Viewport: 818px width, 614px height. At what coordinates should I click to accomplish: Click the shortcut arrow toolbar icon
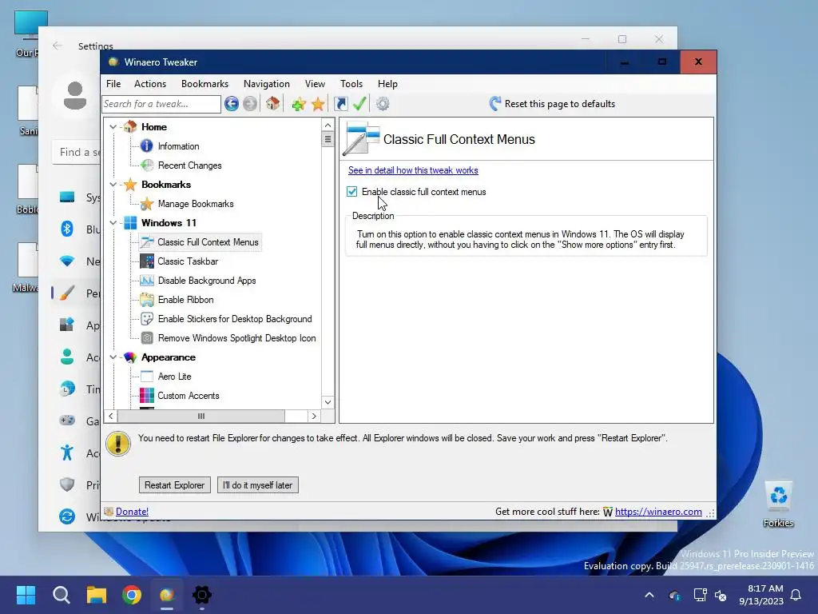(x=340, y=104)
